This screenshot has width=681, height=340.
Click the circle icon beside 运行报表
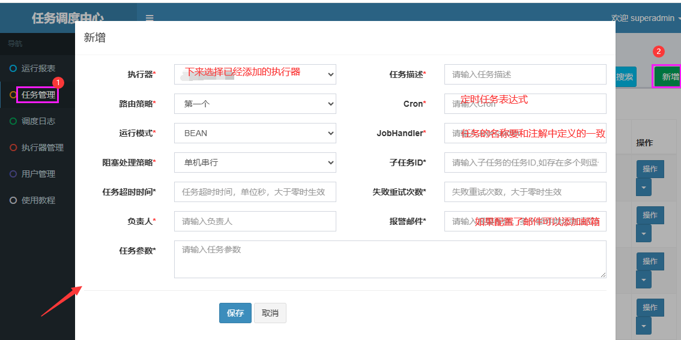click(x=13, y=68)
